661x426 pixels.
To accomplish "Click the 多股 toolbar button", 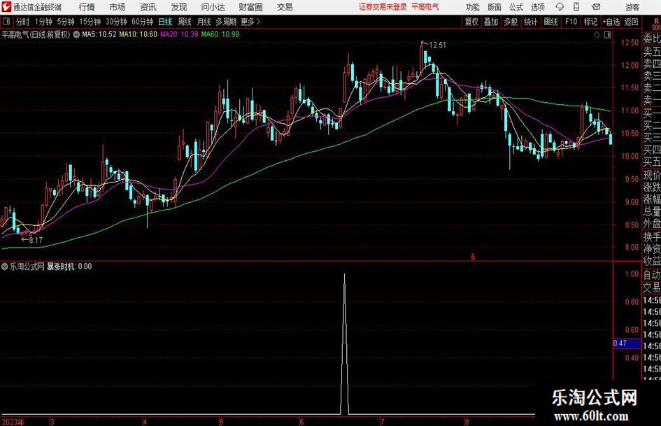I will [511, 22].
